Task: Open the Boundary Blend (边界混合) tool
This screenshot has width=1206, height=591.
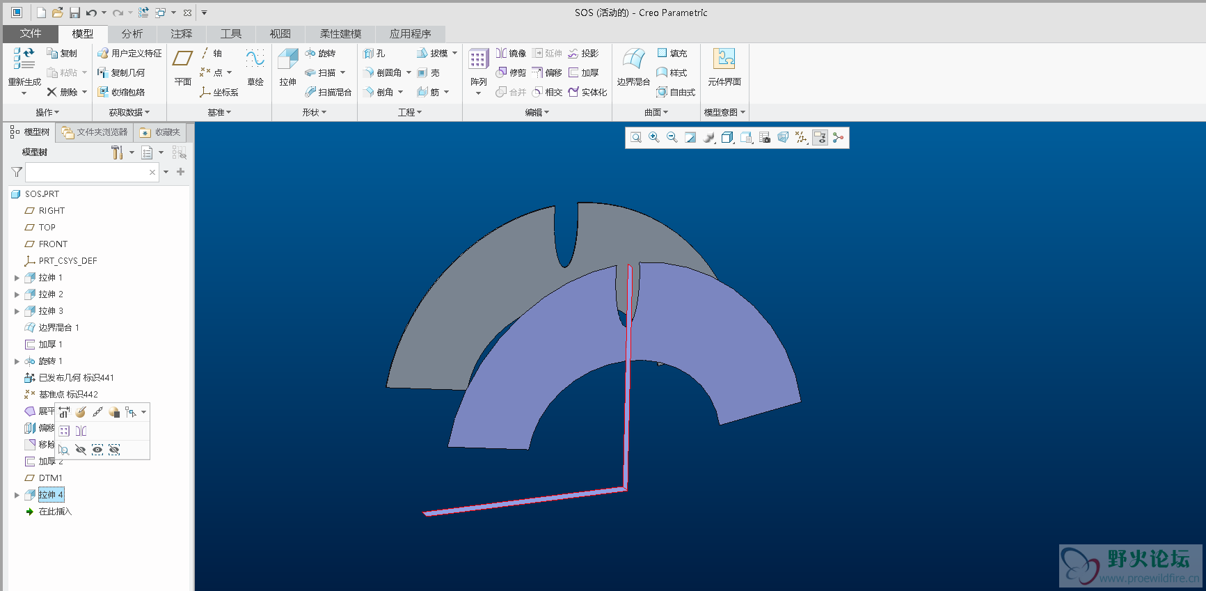Action: click(633, 67)
